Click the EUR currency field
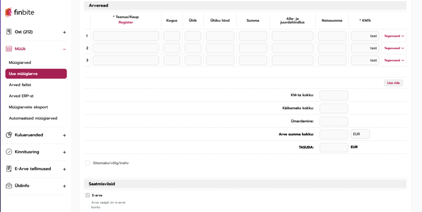Image resolution: width=422 pixels, height=212 pixels. 360,134
